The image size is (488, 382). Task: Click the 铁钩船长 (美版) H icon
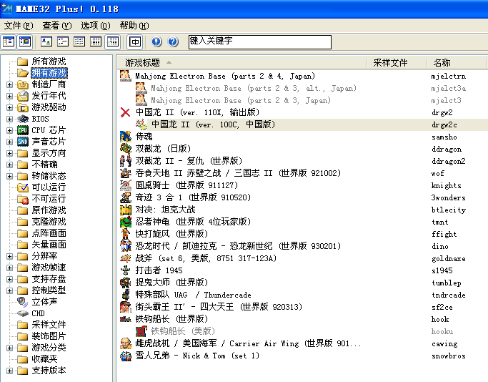141,331
